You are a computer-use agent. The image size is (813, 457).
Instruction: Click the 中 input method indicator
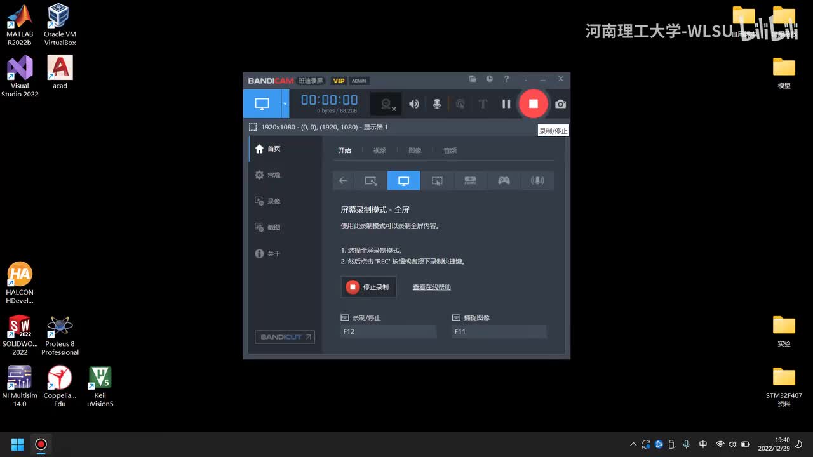(x=703, y=444)
